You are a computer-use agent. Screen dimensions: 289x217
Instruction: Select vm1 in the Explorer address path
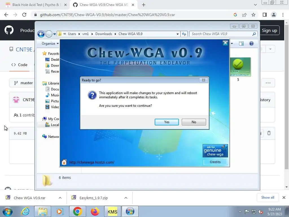point(86,34)
